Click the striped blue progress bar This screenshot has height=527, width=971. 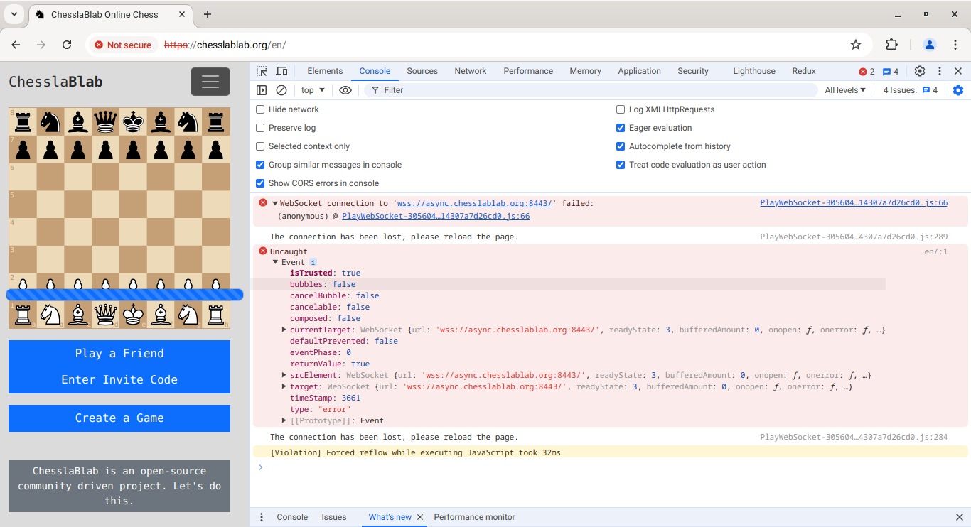(124, 294)
